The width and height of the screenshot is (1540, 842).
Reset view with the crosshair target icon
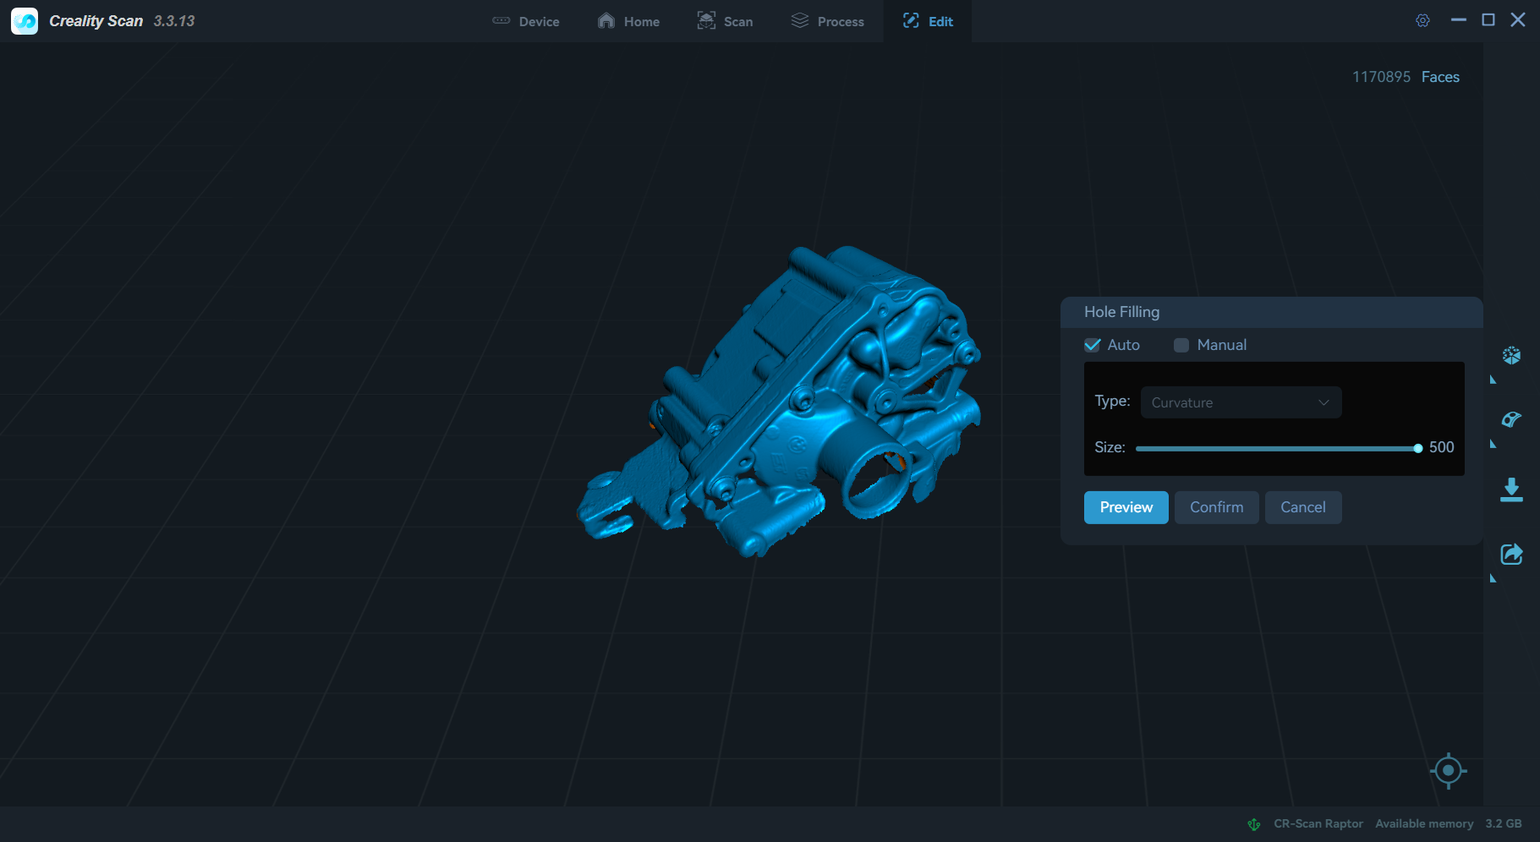pos(1448,770)
